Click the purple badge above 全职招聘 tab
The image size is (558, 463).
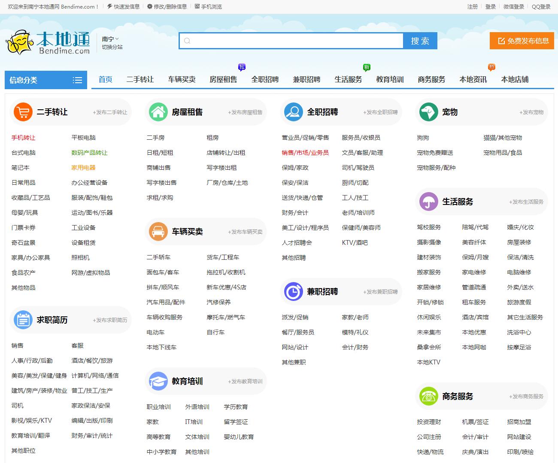[x=242, y=67]
